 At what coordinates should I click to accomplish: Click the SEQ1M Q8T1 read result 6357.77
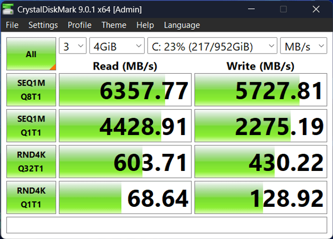125,90
